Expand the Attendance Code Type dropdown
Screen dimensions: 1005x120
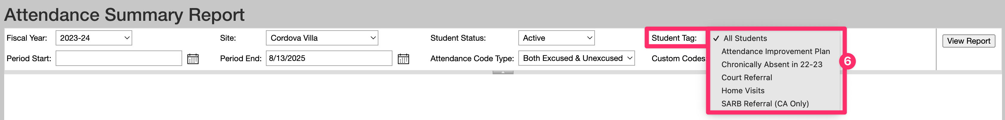(x=576, y=58)
